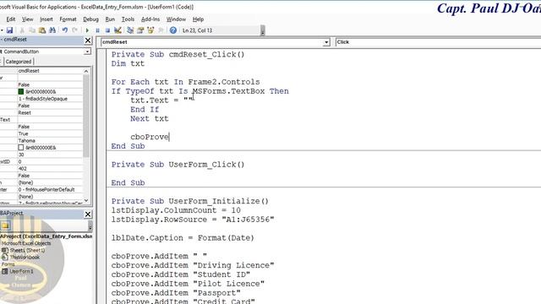Click the 1 - fmBackStyleOpaque property value
The height and width of the screenshot is (304, 541).
point(50,99)
